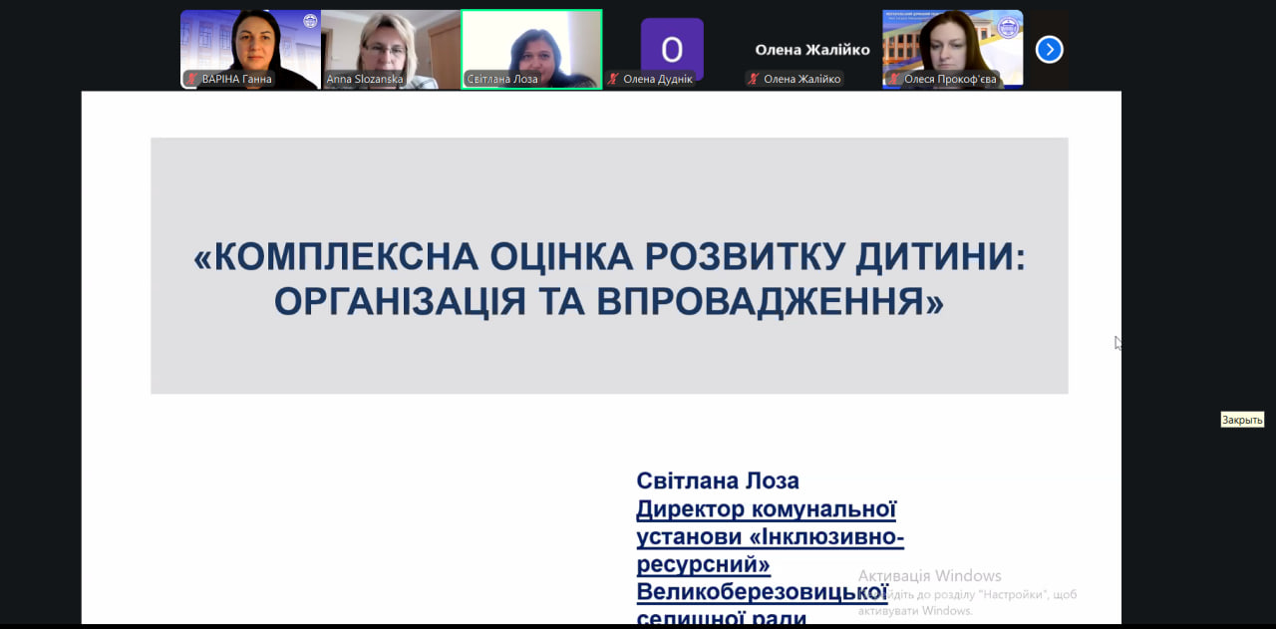The height and width of the screenshot is (629, 1276).
Task: Click university logo in ВАРІНА Ганна's video
Action: tap(309, 21)
